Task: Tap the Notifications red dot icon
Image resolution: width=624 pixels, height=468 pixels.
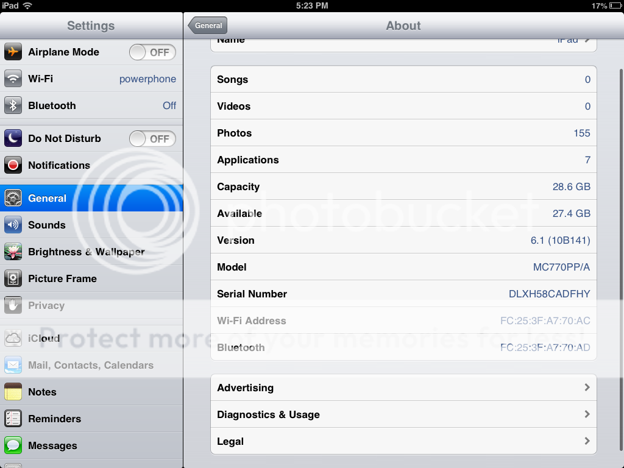Action: [13, 165]
